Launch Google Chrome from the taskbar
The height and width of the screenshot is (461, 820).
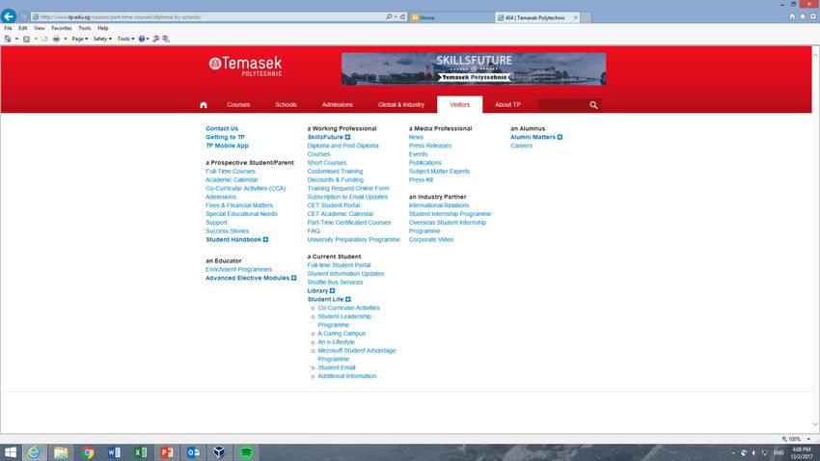tap(88, 452)
